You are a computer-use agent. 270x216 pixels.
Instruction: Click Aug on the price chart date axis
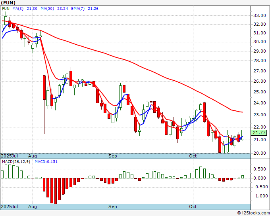[x=33, y=156]
